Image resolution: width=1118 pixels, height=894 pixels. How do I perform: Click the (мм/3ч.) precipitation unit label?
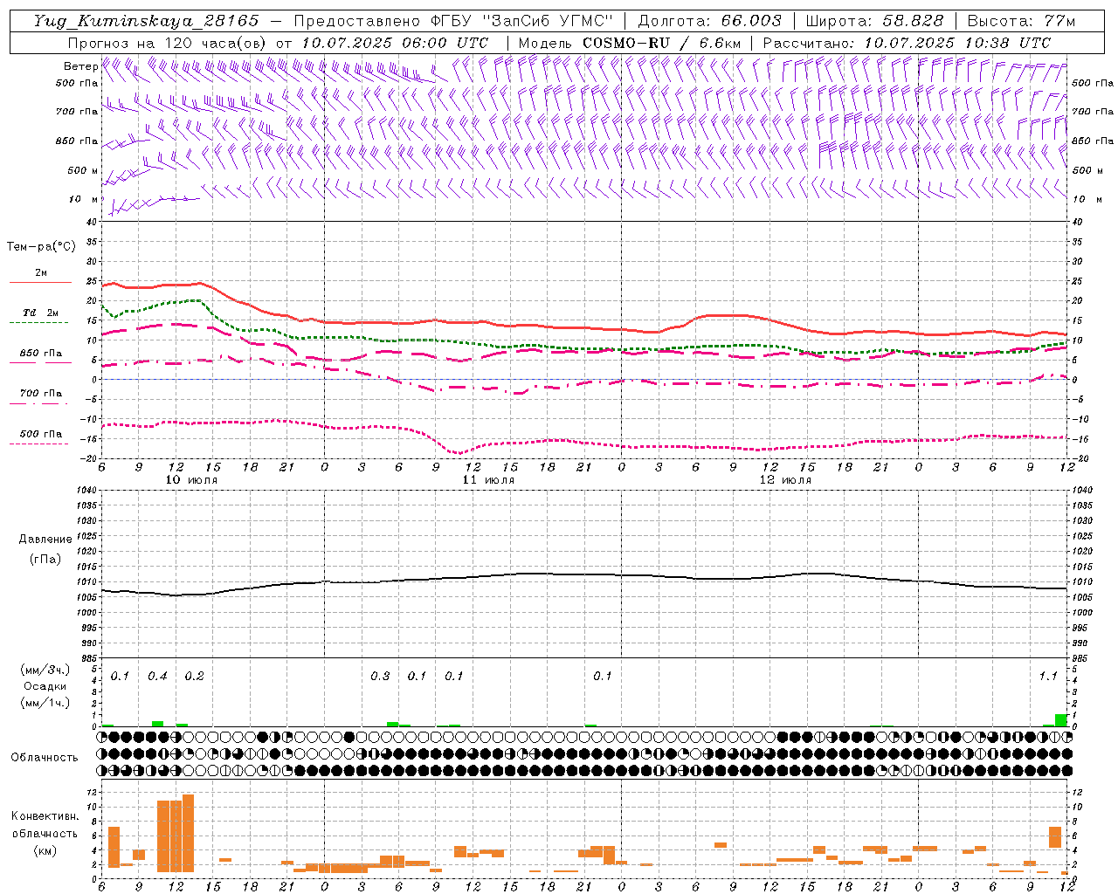[x=45, y=670]
